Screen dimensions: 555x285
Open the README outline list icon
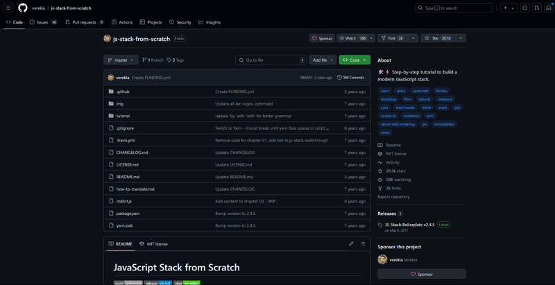point(363,244)
